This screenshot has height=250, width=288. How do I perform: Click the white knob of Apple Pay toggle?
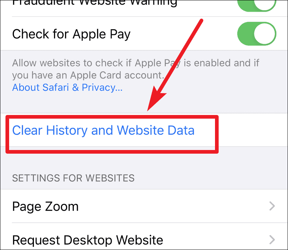265,34
